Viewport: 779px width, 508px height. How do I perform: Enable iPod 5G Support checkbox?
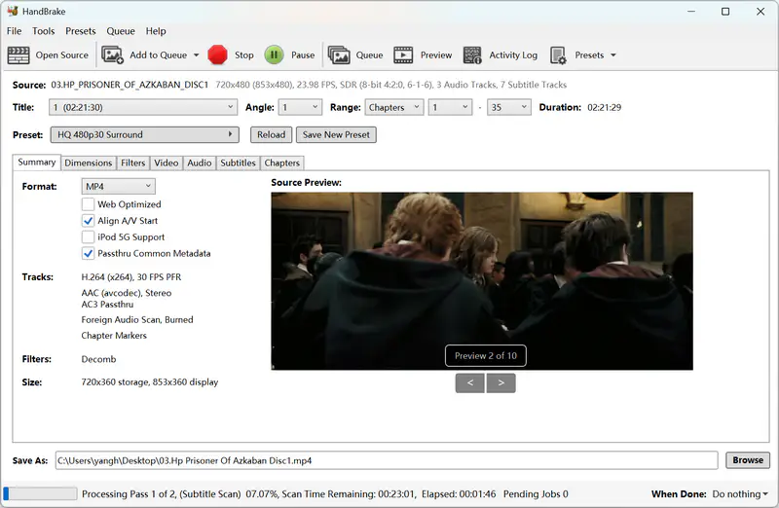(88, 236)
